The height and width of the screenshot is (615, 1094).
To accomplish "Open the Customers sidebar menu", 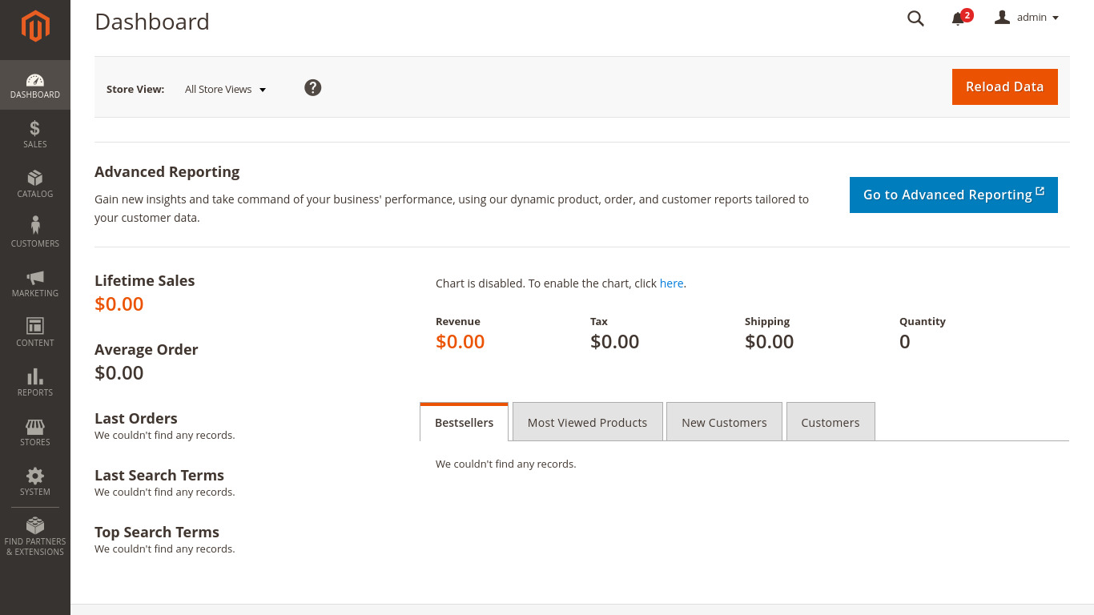I will click(x=35, y=233).
